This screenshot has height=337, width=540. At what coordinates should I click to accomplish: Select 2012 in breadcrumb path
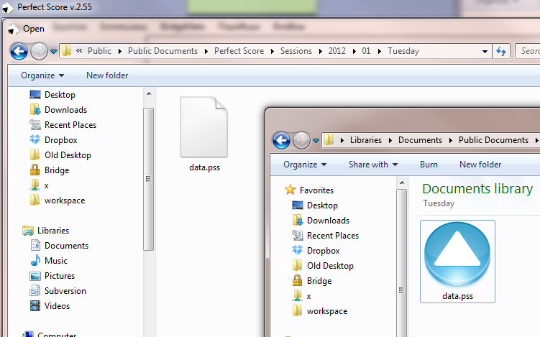point(337,51)
